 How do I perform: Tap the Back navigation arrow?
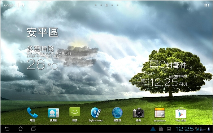[7, 129]
